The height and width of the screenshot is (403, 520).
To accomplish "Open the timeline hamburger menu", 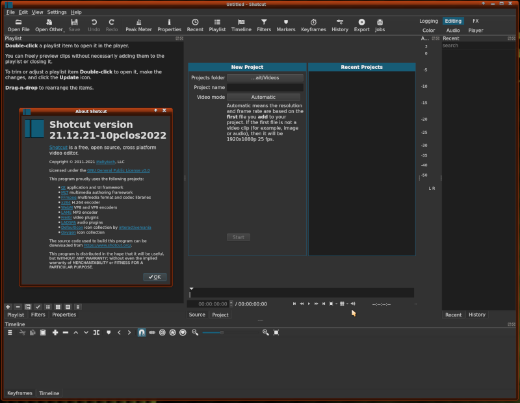I will coord(10,332).
